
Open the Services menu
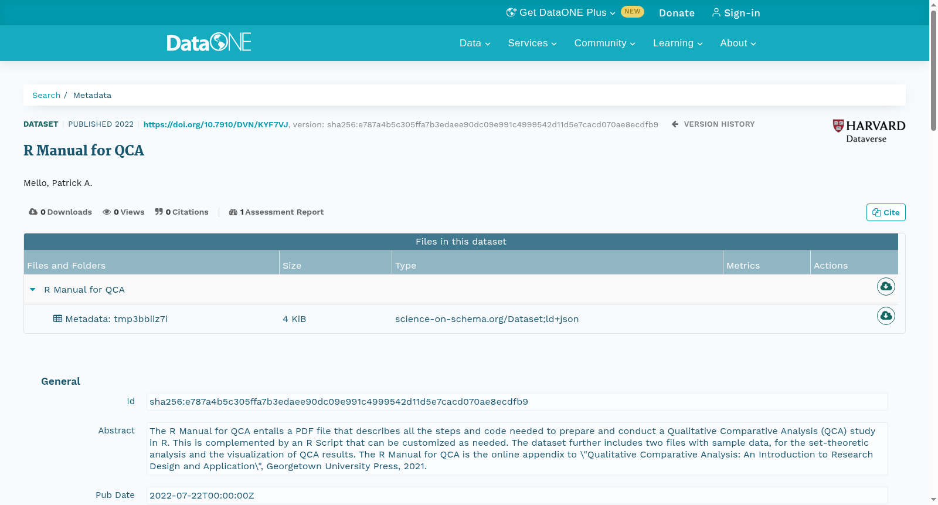(532, 43)
